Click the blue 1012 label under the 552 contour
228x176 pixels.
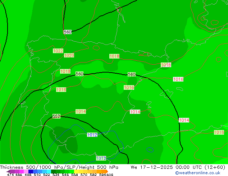click(x=92, y=135)
